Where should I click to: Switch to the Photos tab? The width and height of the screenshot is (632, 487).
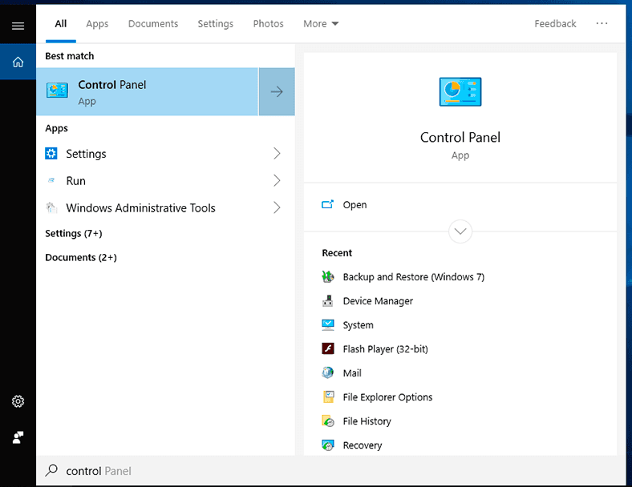click(269, 24)
